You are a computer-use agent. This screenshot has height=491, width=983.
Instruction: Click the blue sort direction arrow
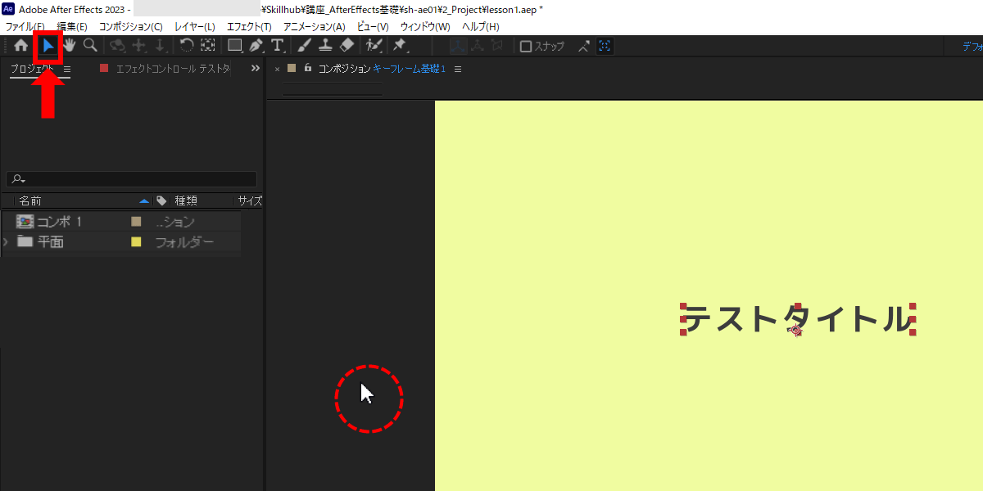coord(144,200)
